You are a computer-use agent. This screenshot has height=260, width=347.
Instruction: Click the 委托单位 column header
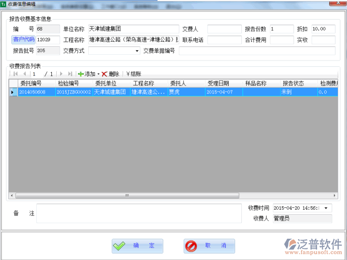[111, 83]
